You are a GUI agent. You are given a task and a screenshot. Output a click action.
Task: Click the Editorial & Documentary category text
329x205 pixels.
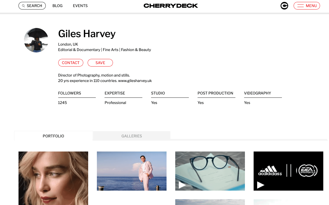79,50
